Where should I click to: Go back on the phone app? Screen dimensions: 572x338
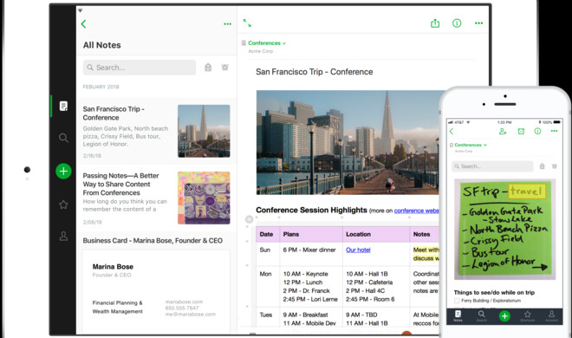coord(452,131)
